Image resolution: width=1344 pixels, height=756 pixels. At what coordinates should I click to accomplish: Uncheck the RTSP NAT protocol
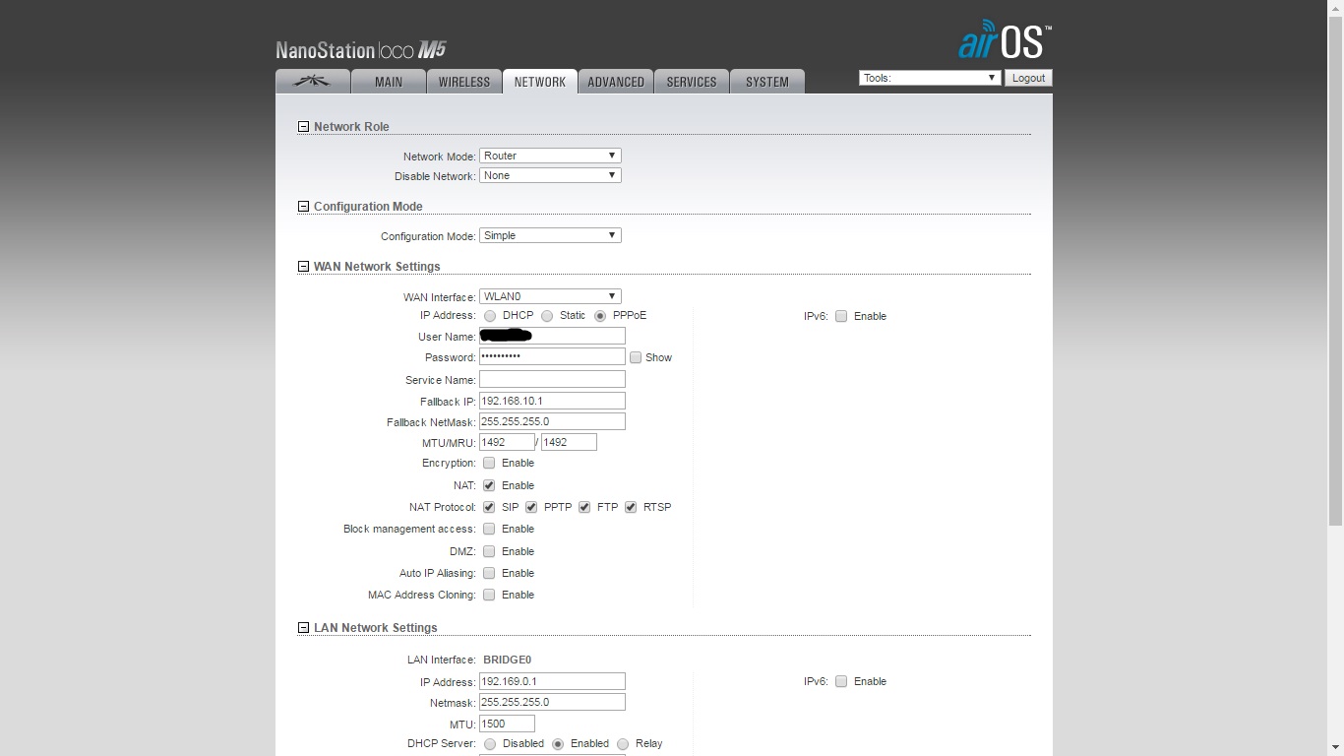631,507
